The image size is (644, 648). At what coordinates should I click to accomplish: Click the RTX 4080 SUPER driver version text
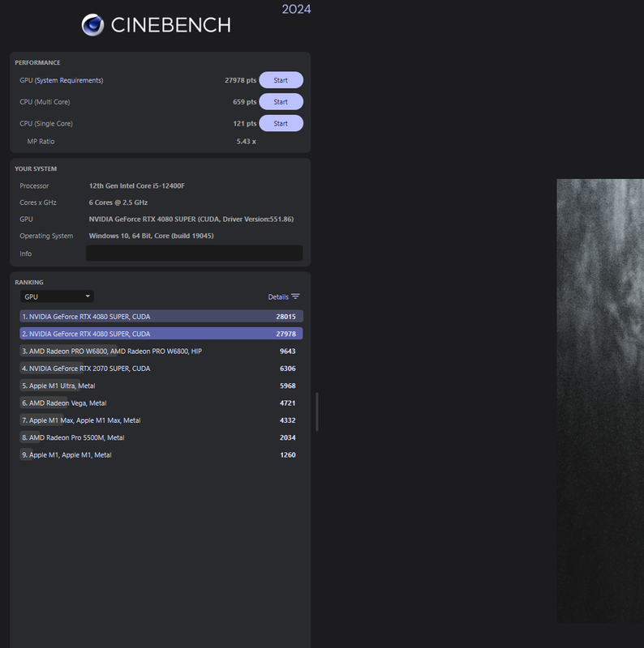pos(191,219)
